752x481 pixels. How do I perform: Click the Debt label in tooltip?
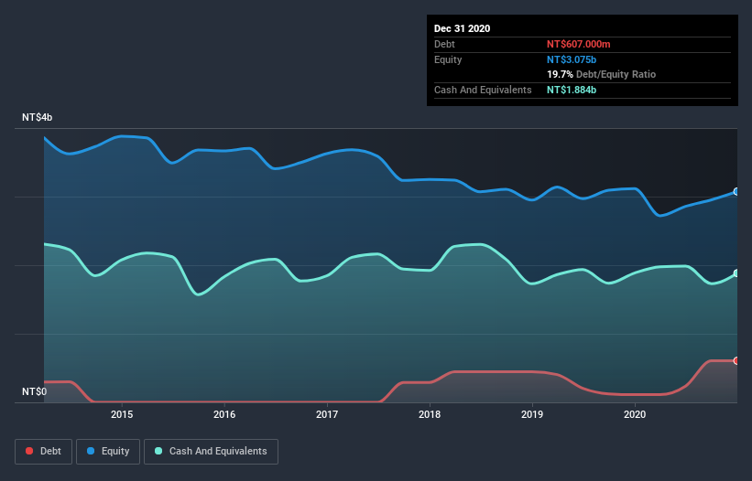tap(444, 44)
